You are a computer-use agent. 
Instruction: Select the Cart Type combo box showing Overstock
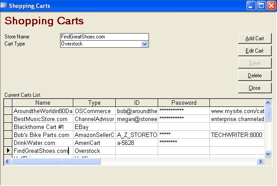click(x=104, y=44)
